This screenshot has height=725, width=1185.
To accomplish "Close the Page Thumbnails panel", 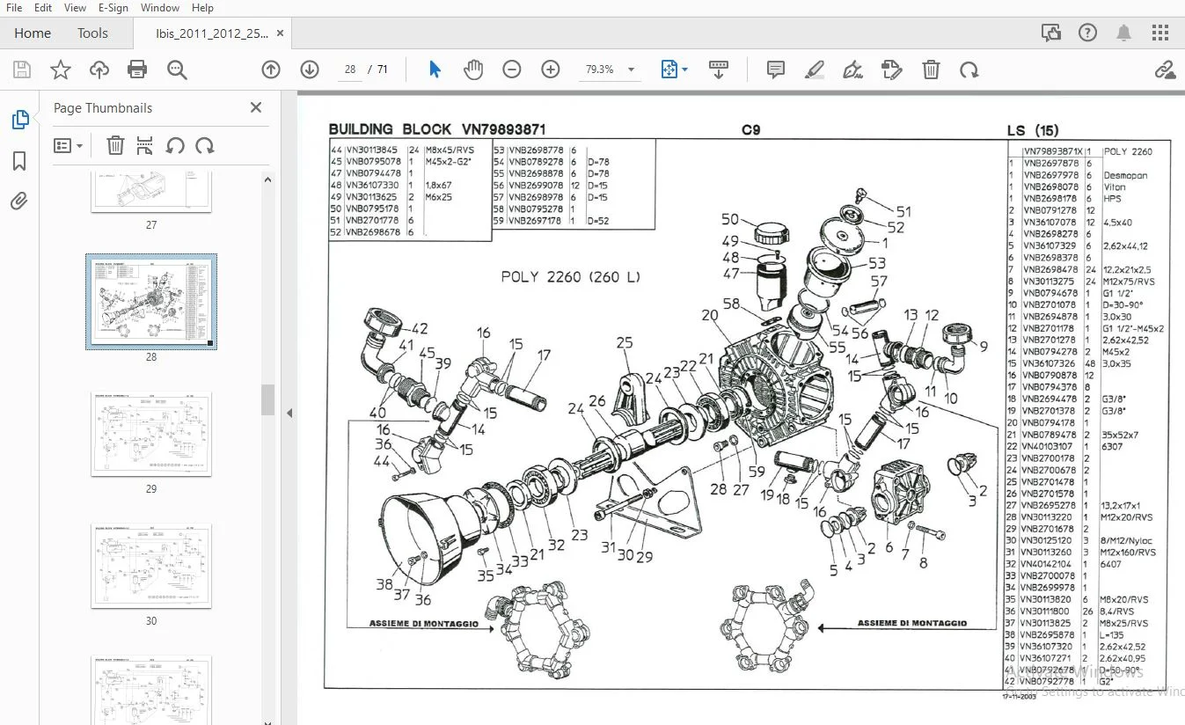I will (256, 107).
